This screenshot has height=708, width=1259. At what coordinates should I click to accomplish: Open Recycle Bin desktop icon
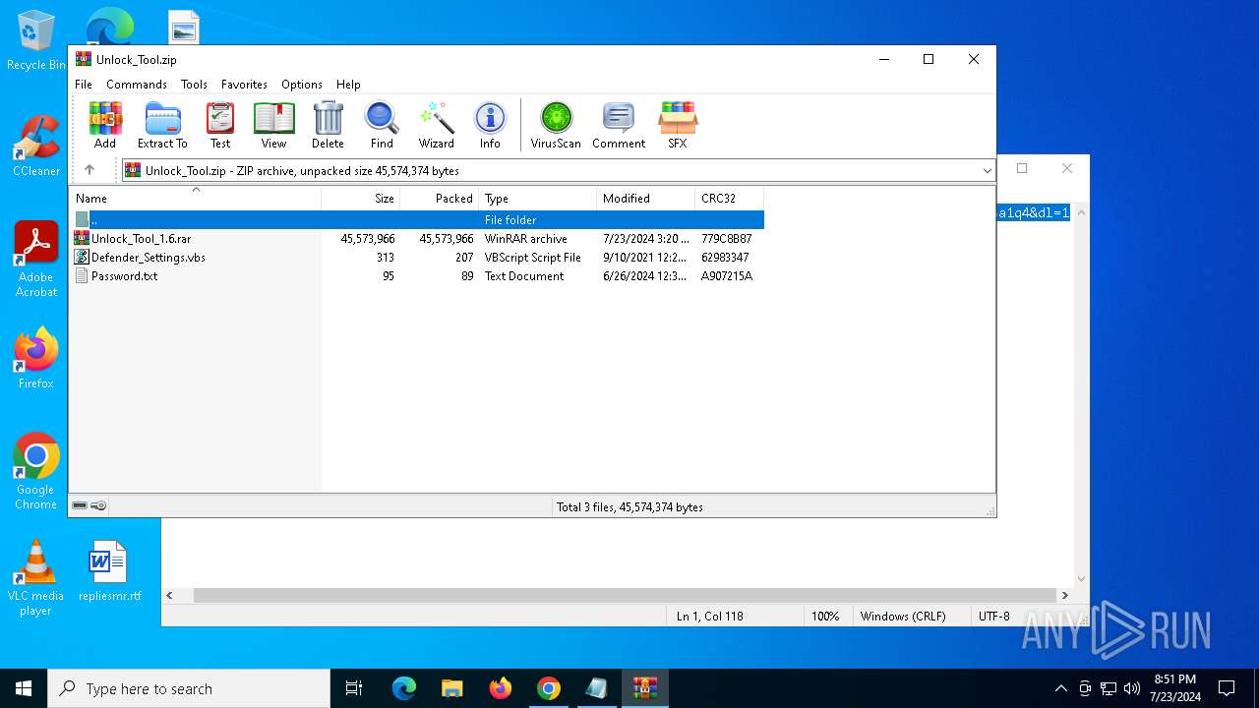(36, 40)
